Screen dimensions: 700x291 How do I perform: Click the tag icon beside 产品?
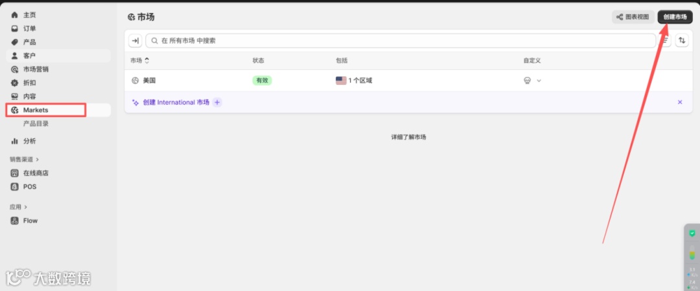point(14,42)
